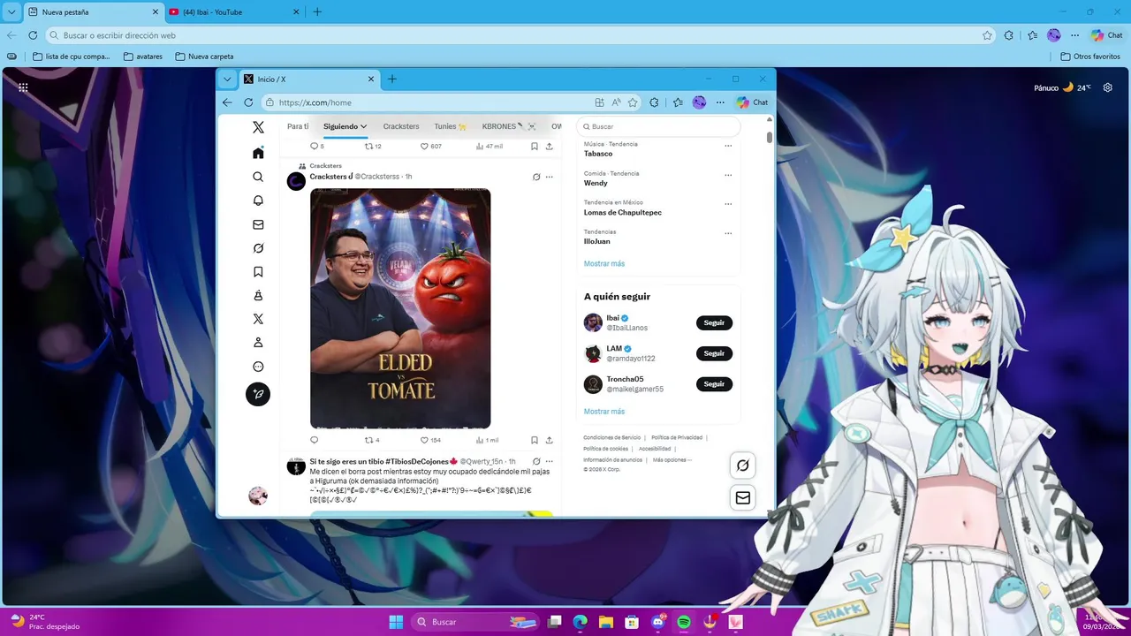Click the ELDED vs TOMATE post image
The width and height of the screenshot is (1131, 636).
pyautogui.click(x=400, y=308)
